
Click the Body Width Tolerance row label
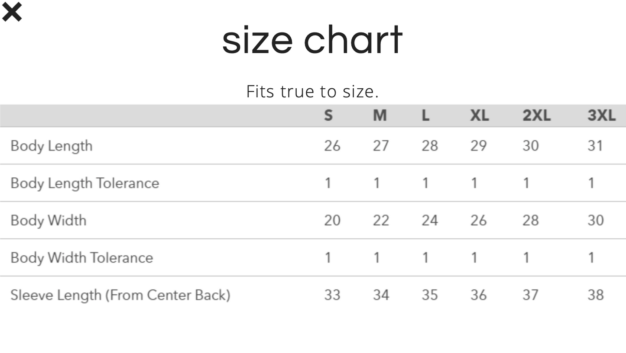pos(82,257)
